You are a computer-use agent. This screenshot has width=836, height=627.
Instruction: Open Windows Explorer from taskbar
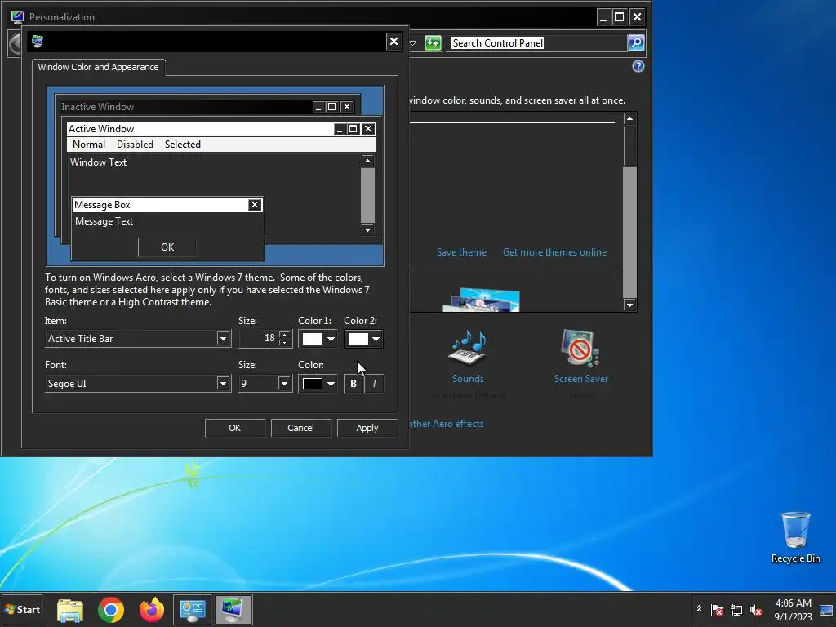coord(70,610)
